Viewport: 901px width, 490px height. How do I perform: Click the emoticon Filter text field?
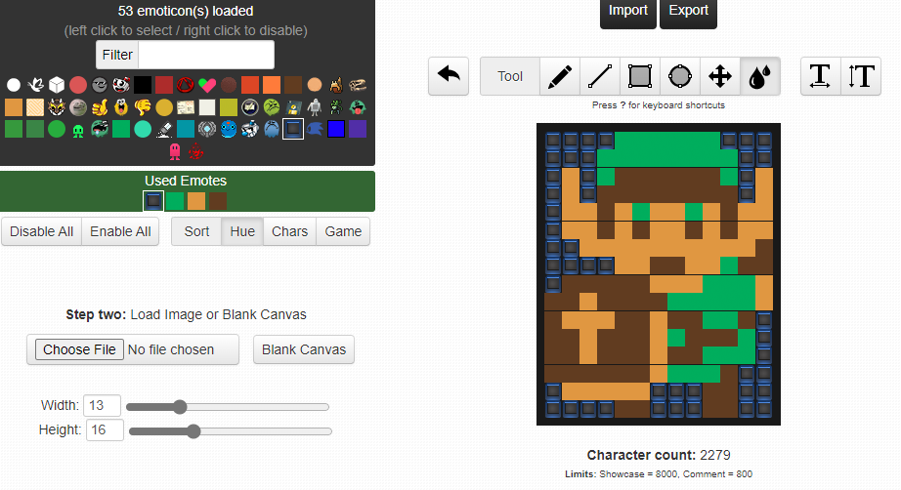206,55
